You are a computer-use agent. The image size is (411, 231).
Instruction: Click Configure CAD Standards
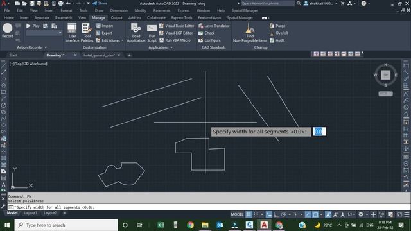209,40
